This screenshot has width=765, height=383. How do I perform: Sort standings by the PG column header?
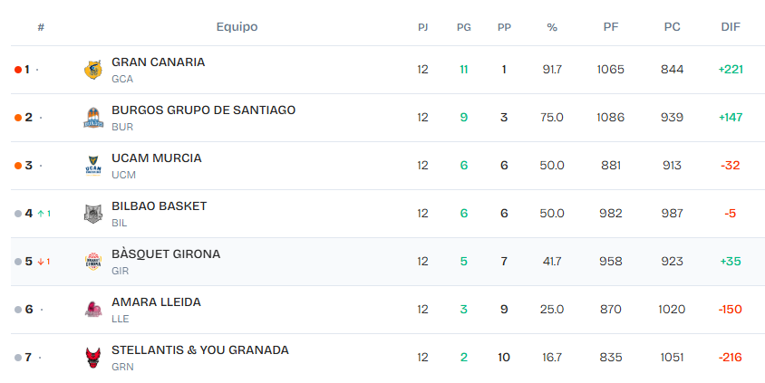pyautogui.click(x=463, y=27)
